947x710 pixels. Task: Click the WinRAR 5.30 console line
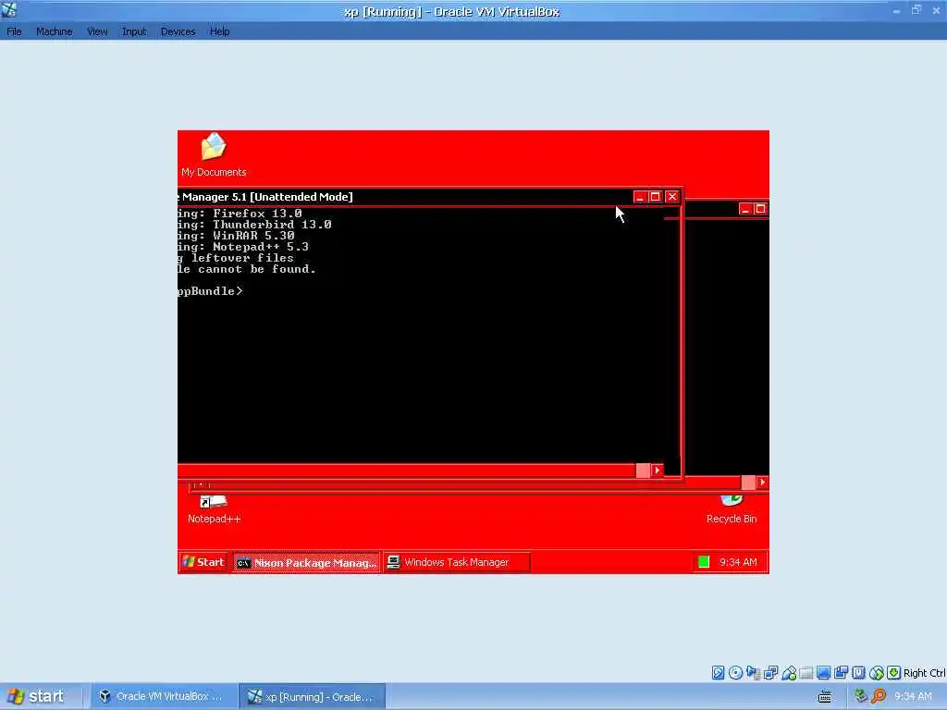click(236, 236)
